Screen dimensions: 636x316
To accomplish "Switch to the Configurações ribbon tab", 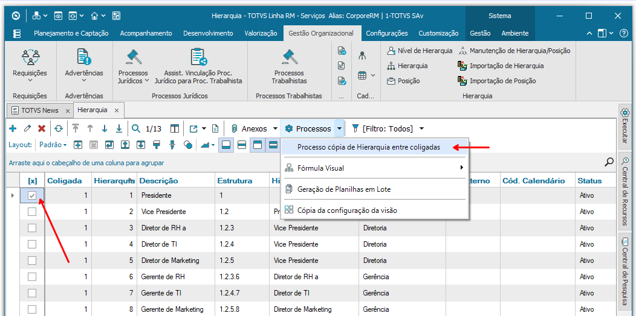I will coord(387,34).
